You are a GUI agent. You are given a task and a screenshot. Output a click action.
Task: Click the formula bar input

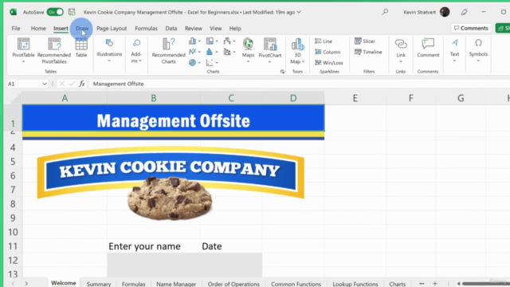(300, 84)
